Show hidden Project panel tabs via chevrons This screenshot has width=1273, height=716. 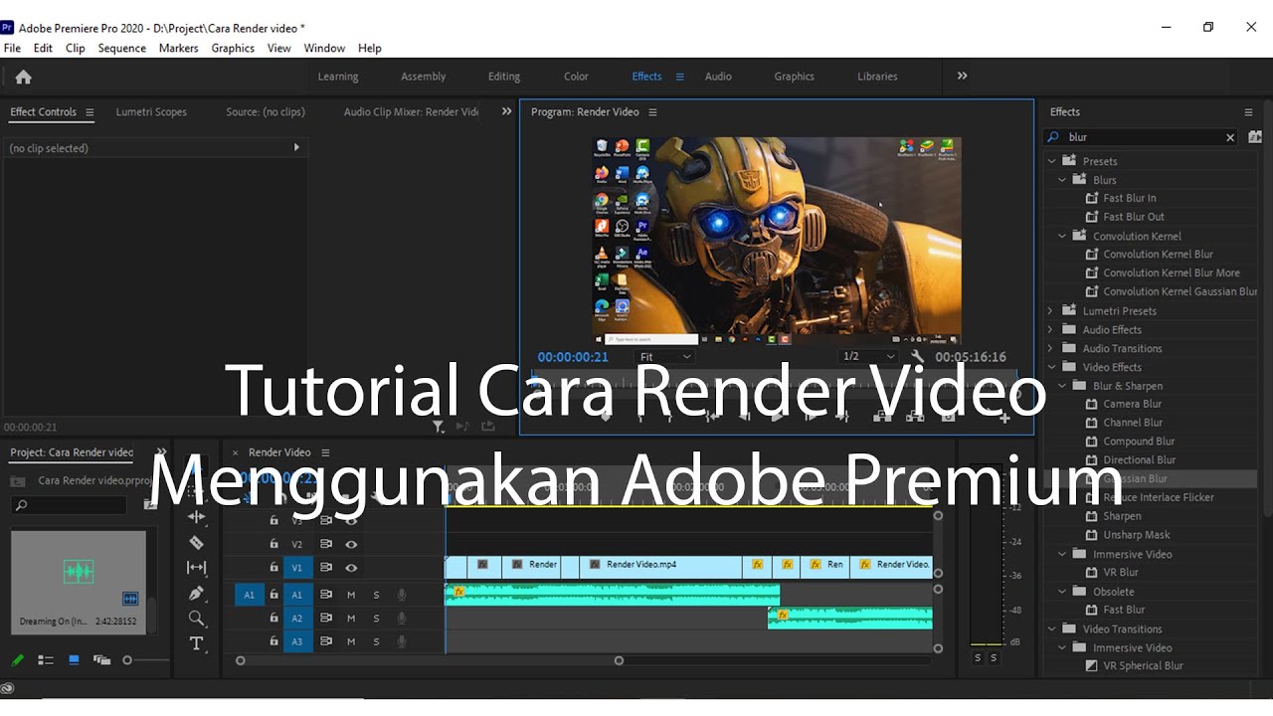(x=161, y=451)
